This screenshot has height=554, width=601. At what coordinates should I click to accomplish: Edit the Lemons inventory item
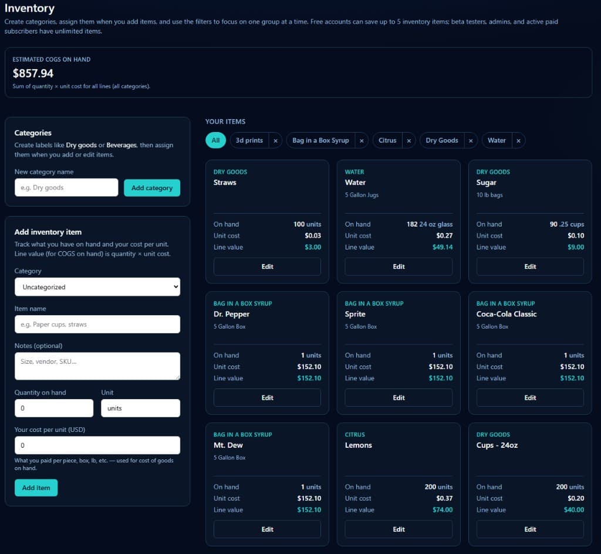point(399,529)
